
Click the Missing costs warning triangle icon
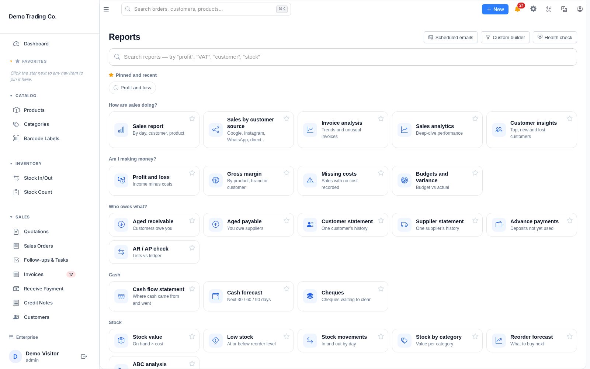click(310, 180)
